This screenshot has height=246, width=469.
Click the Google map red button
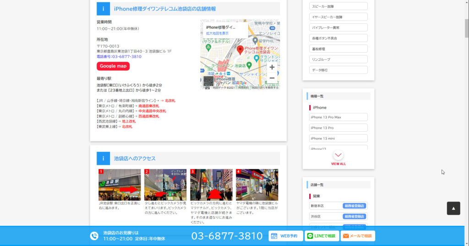[113, 66]
